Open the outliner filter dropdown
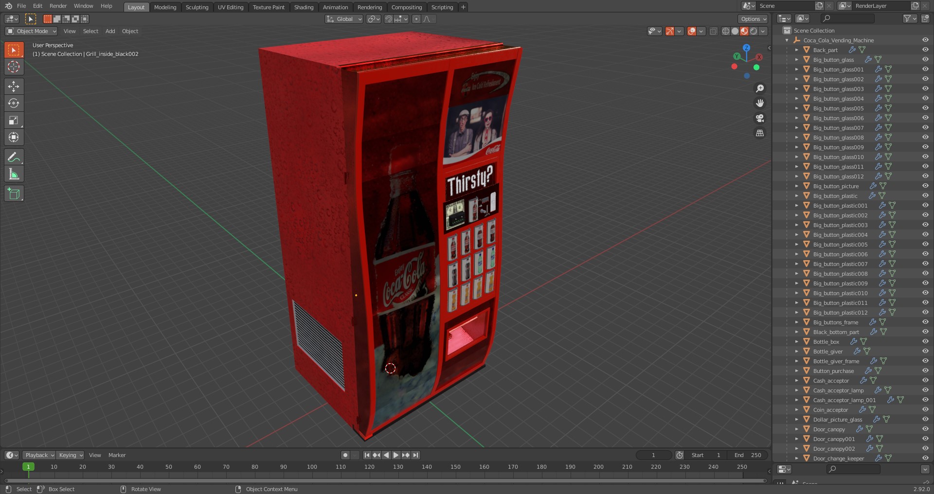The height and width of the screenshot is (494, 934). point(910,18)
